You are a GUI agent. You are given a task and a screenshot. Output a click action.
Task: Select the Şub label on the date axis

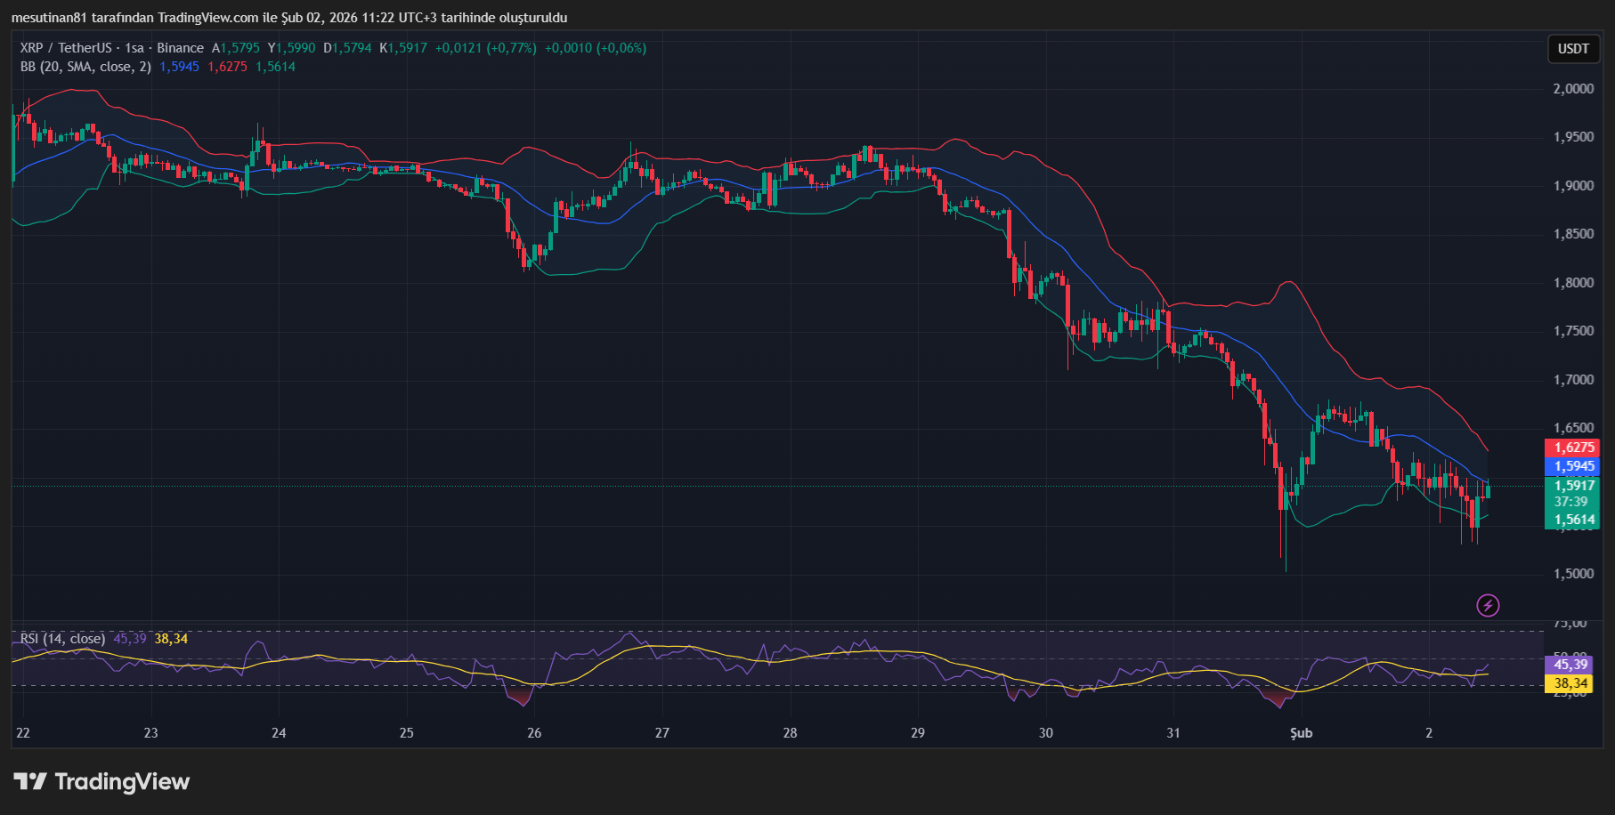1301,733
